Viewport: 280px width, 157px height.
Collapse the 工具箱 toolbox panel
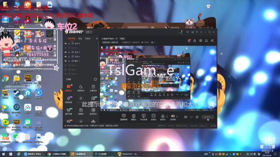[96, 79]
